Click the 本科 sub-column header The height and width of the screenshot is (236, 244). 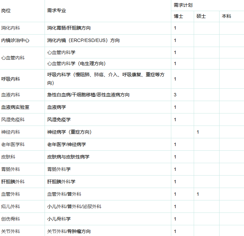227,16
